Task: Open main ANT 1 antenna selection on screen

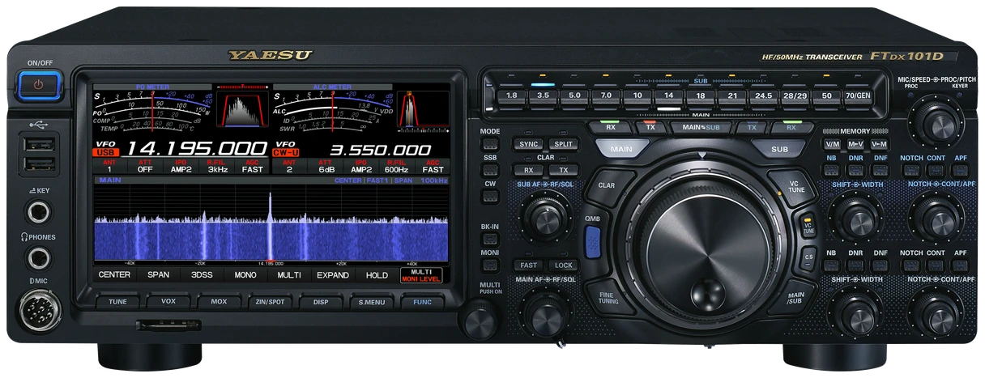Action: 109,166
